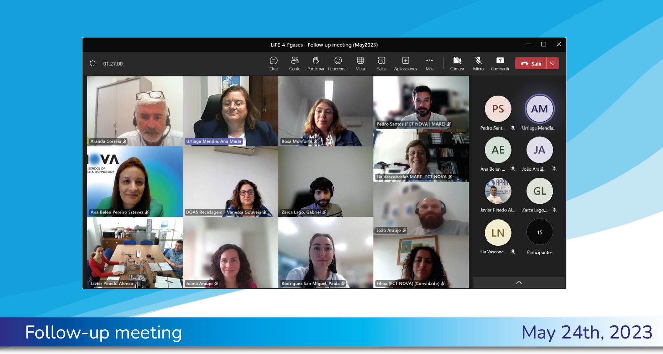Select Pedro Santos (FCT NOVA | MARE) video
This screenshot has height=354, width=663.
click(421, 103)
